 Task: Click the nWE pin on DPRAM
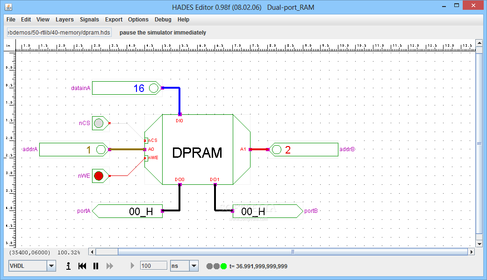coord(146,158)
